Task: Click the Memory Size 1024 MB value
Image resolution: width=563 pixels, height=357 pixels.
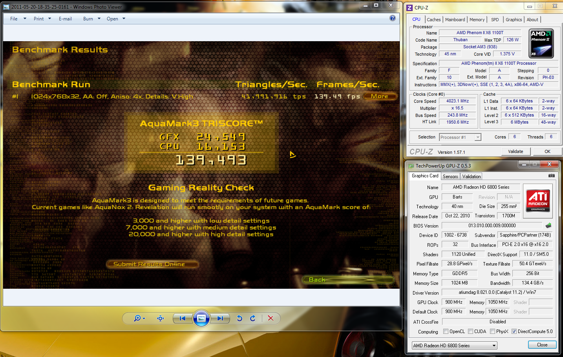Action: 459,283
